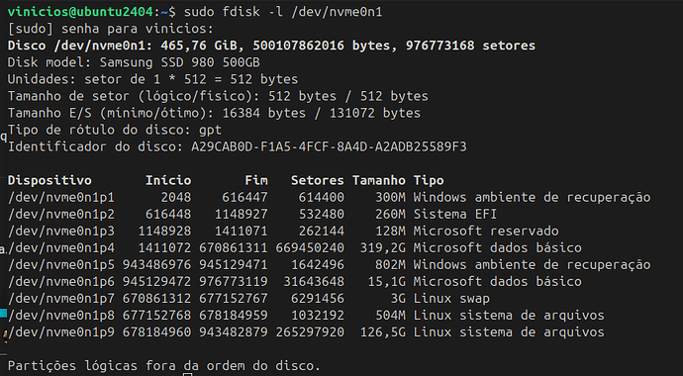This screenshot has width=683, height=376.
Task: Click the Samsung SSD 980 500GB model text
Action: coord(180,62)
